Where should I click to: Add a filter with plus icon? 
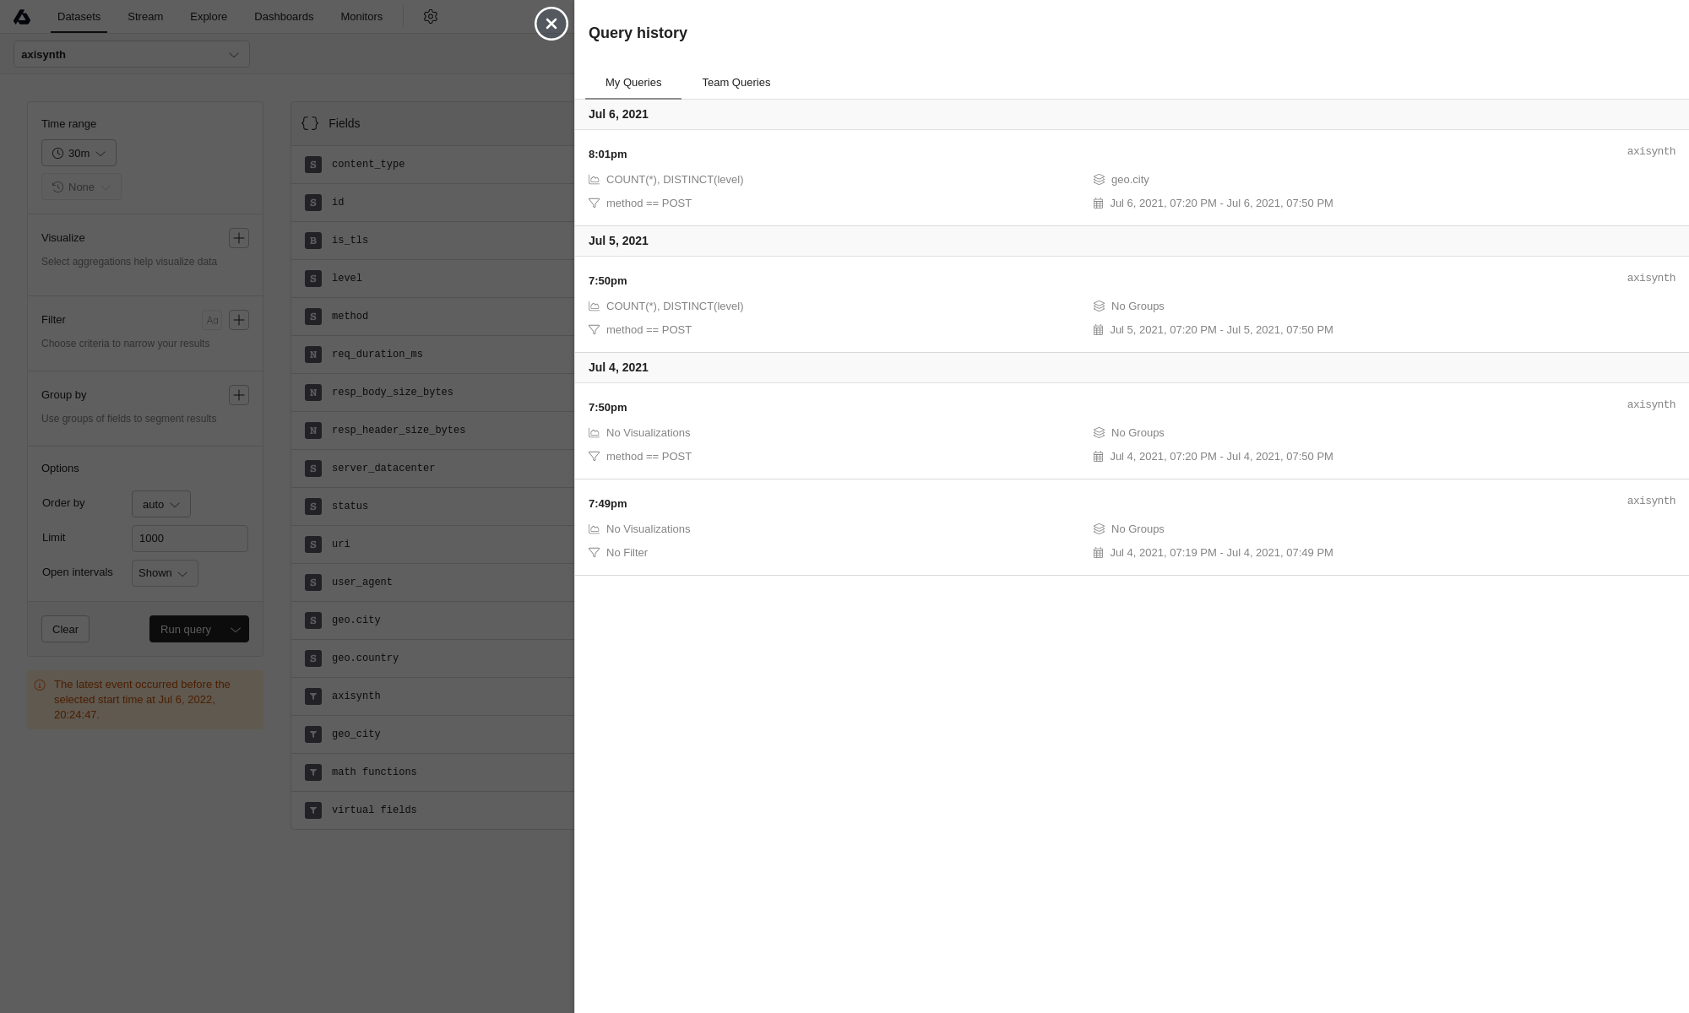click(x=239, y=320)
